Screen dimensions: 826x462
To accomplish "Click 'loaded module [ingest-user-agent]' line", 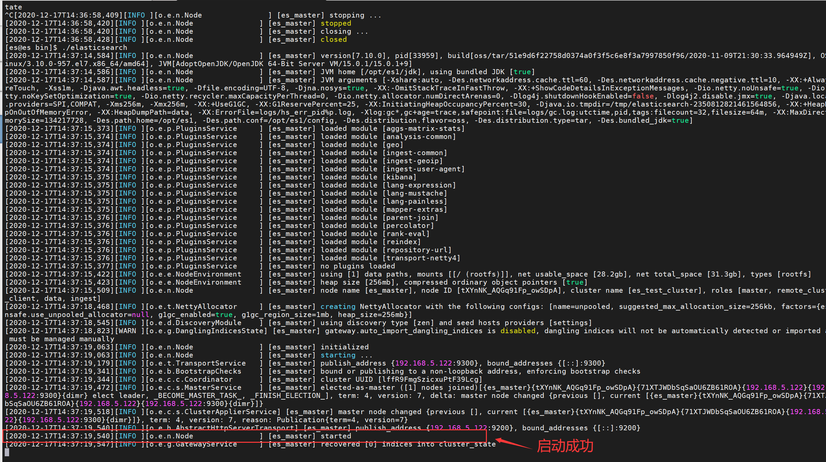I will pos(392,169).
